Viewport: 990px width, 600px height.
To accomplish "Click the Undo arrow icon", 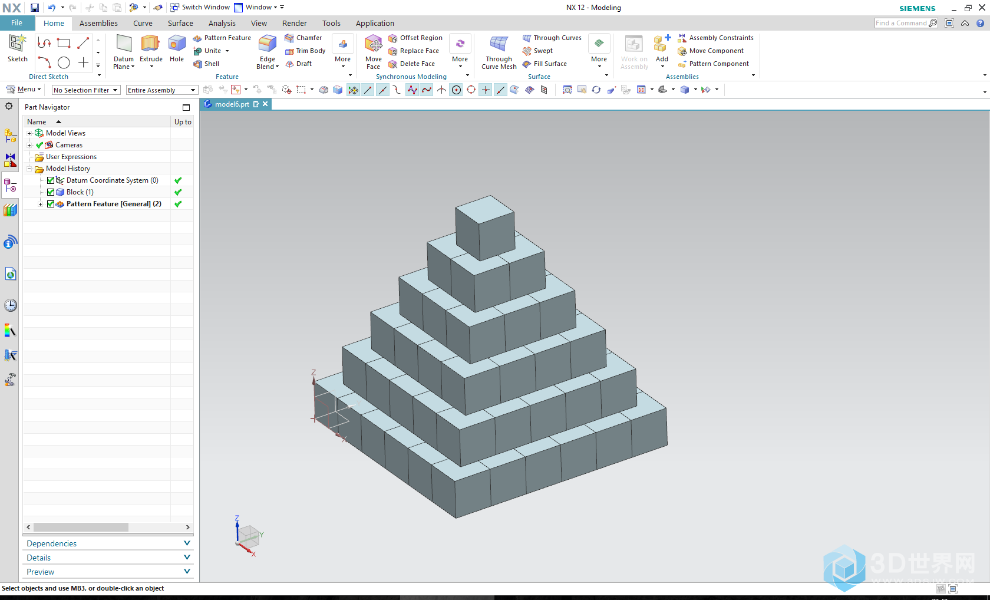I will pyautogui.click(x=51, y=8).
